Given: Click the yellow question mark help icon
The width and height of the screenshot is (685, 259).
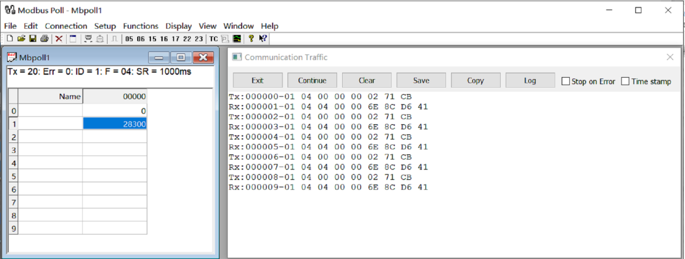Looking at the screenshot, I should point(251,38).
